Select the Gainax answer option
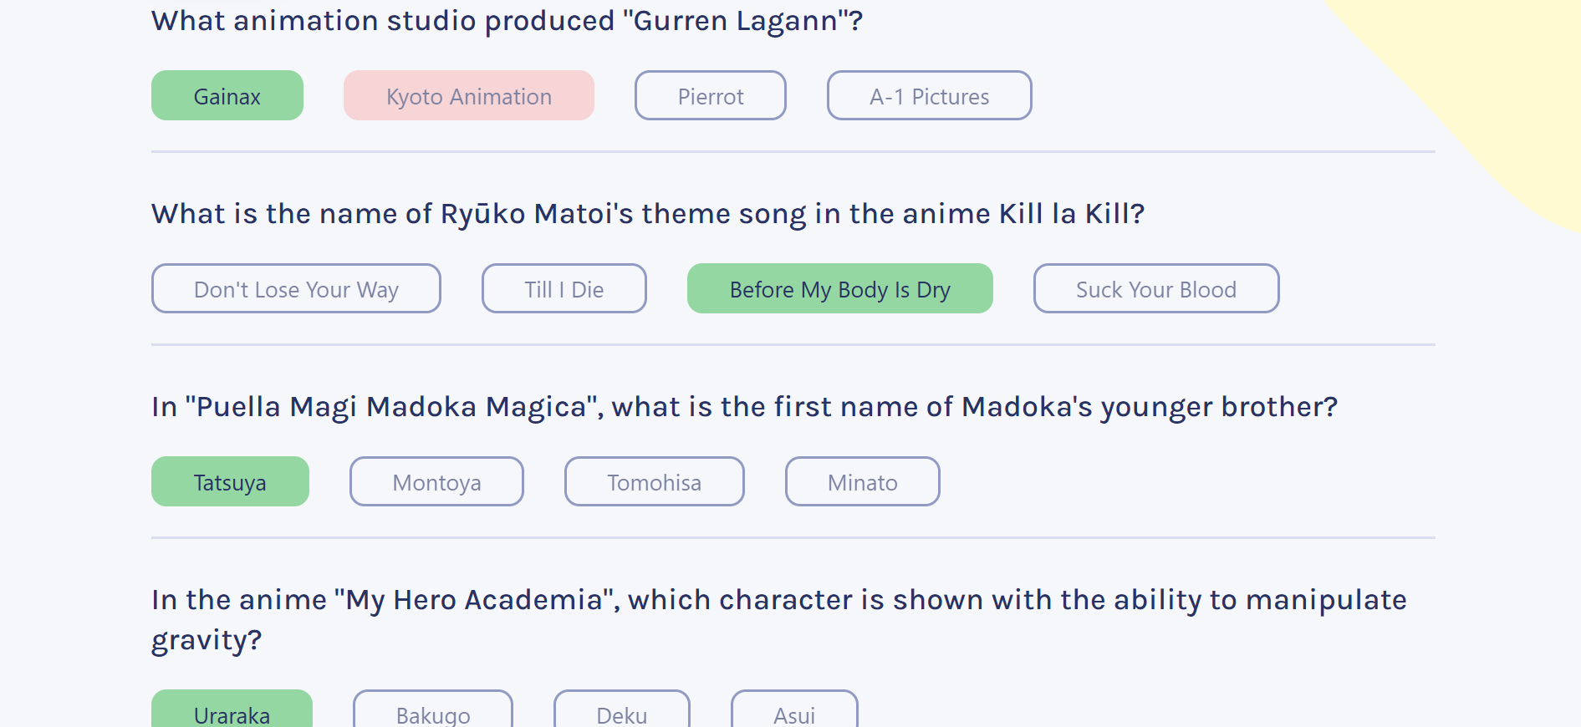 [x=227, y=96]
